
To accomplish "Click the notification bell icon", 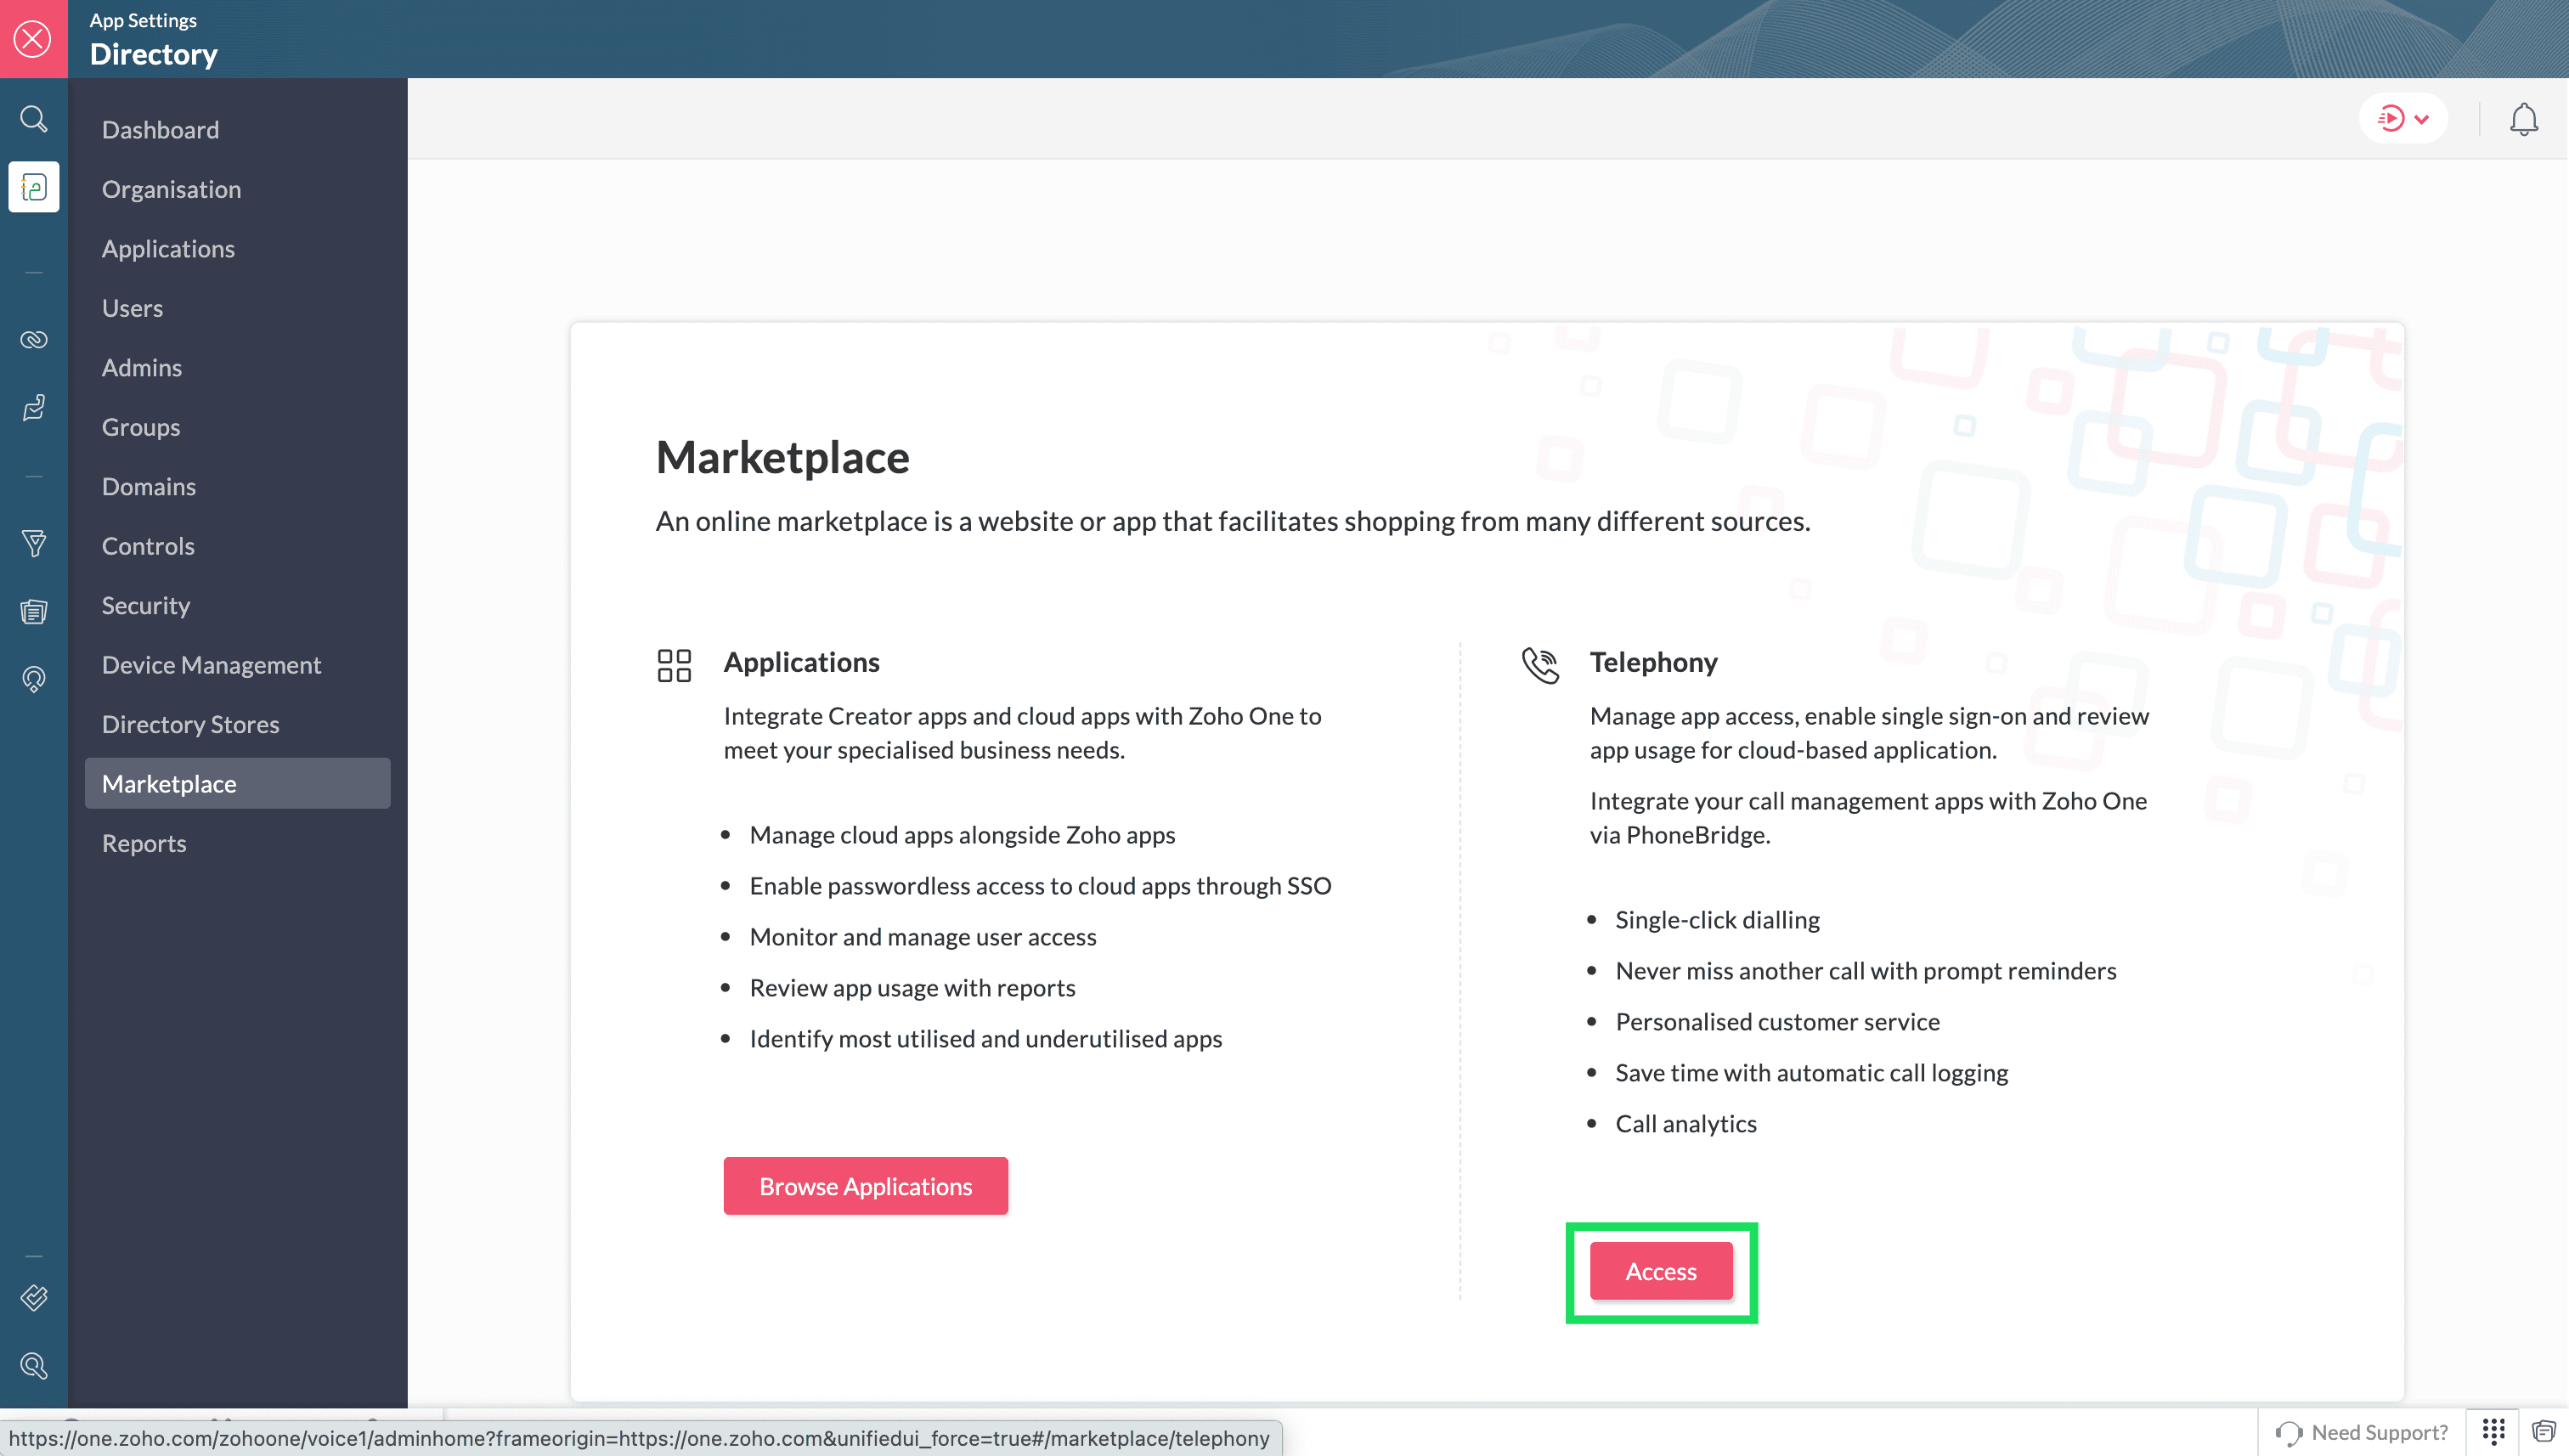I will coord(2523,119).
